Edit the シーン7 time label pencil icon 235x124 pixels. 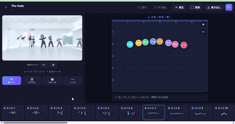tap(60, 72)
